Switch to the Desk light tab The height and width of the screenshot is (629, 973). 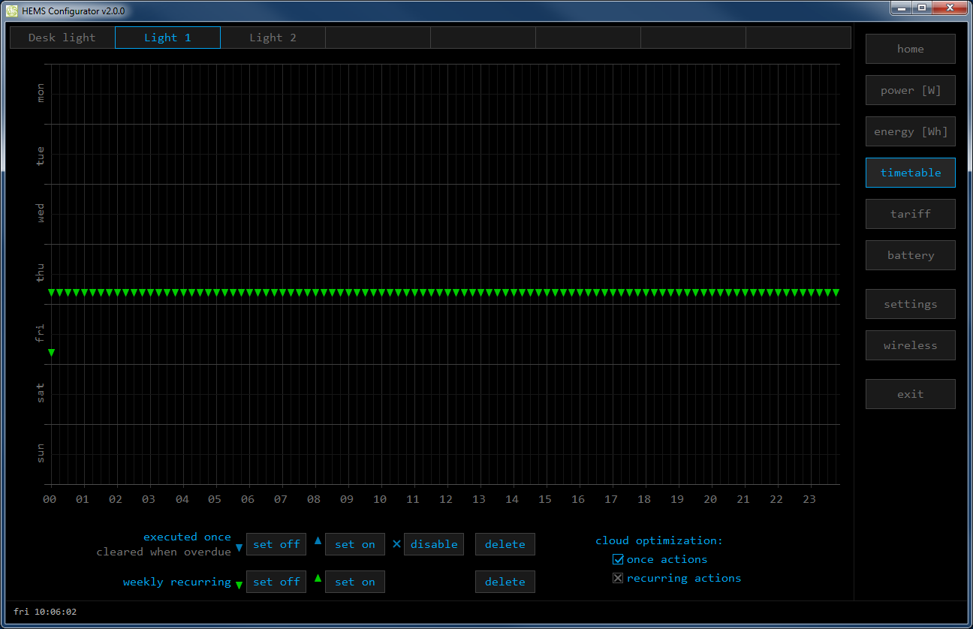(62, 38)
